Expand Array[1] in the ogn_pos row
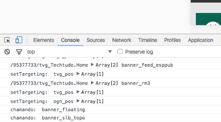Viewport: 221px width, 122px height. click(x=78, y=101)
